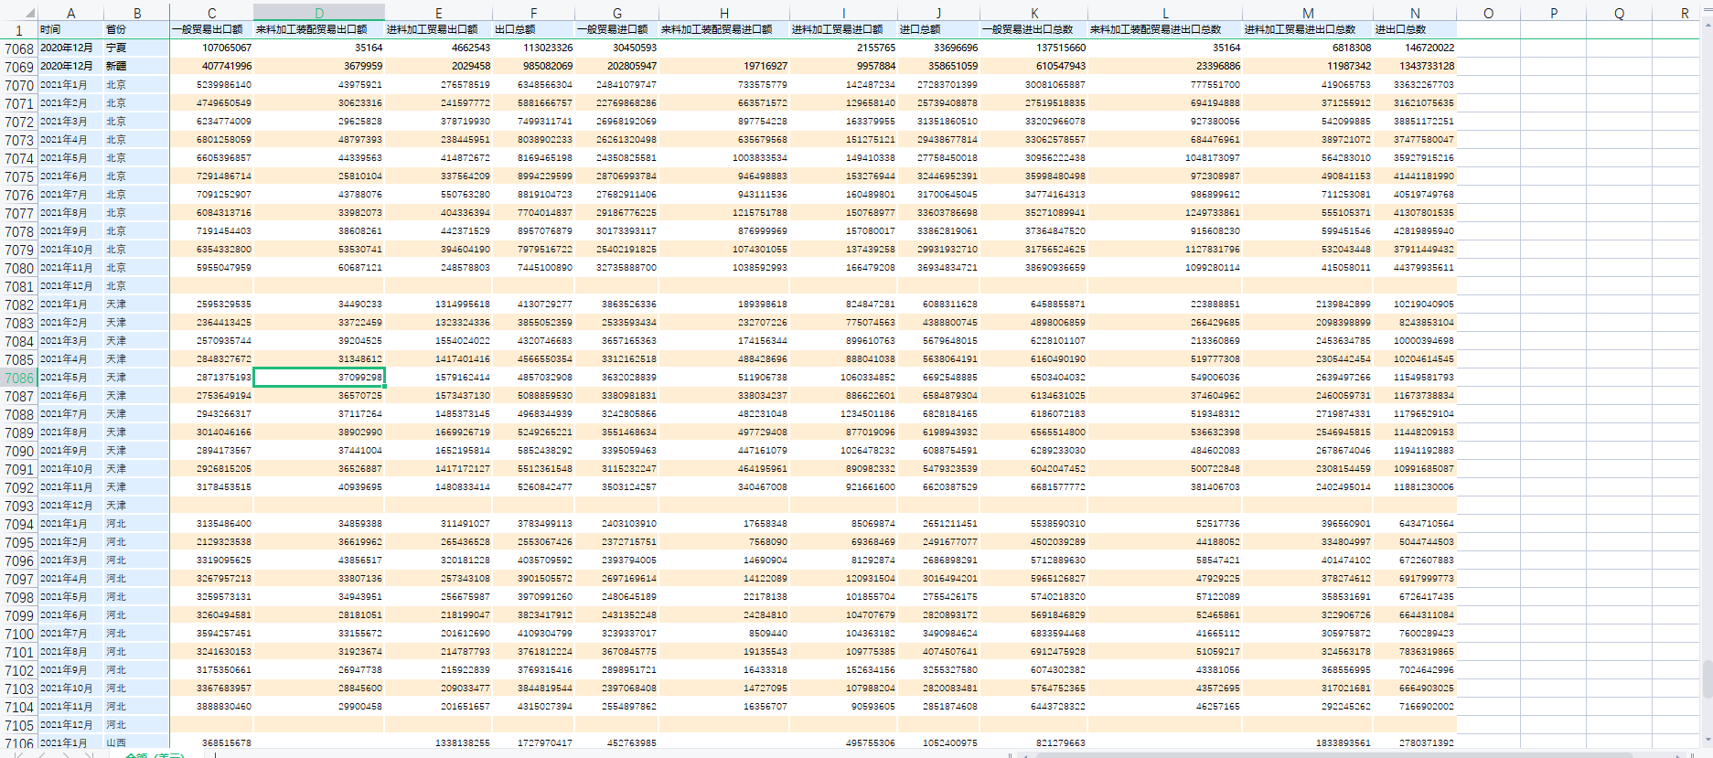Click cell with value 511906738
Image resolution: width=1713 pixels, height=758 pixels.
[723, 377]
